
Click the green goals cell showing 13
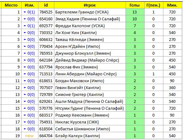click(135, 12)
